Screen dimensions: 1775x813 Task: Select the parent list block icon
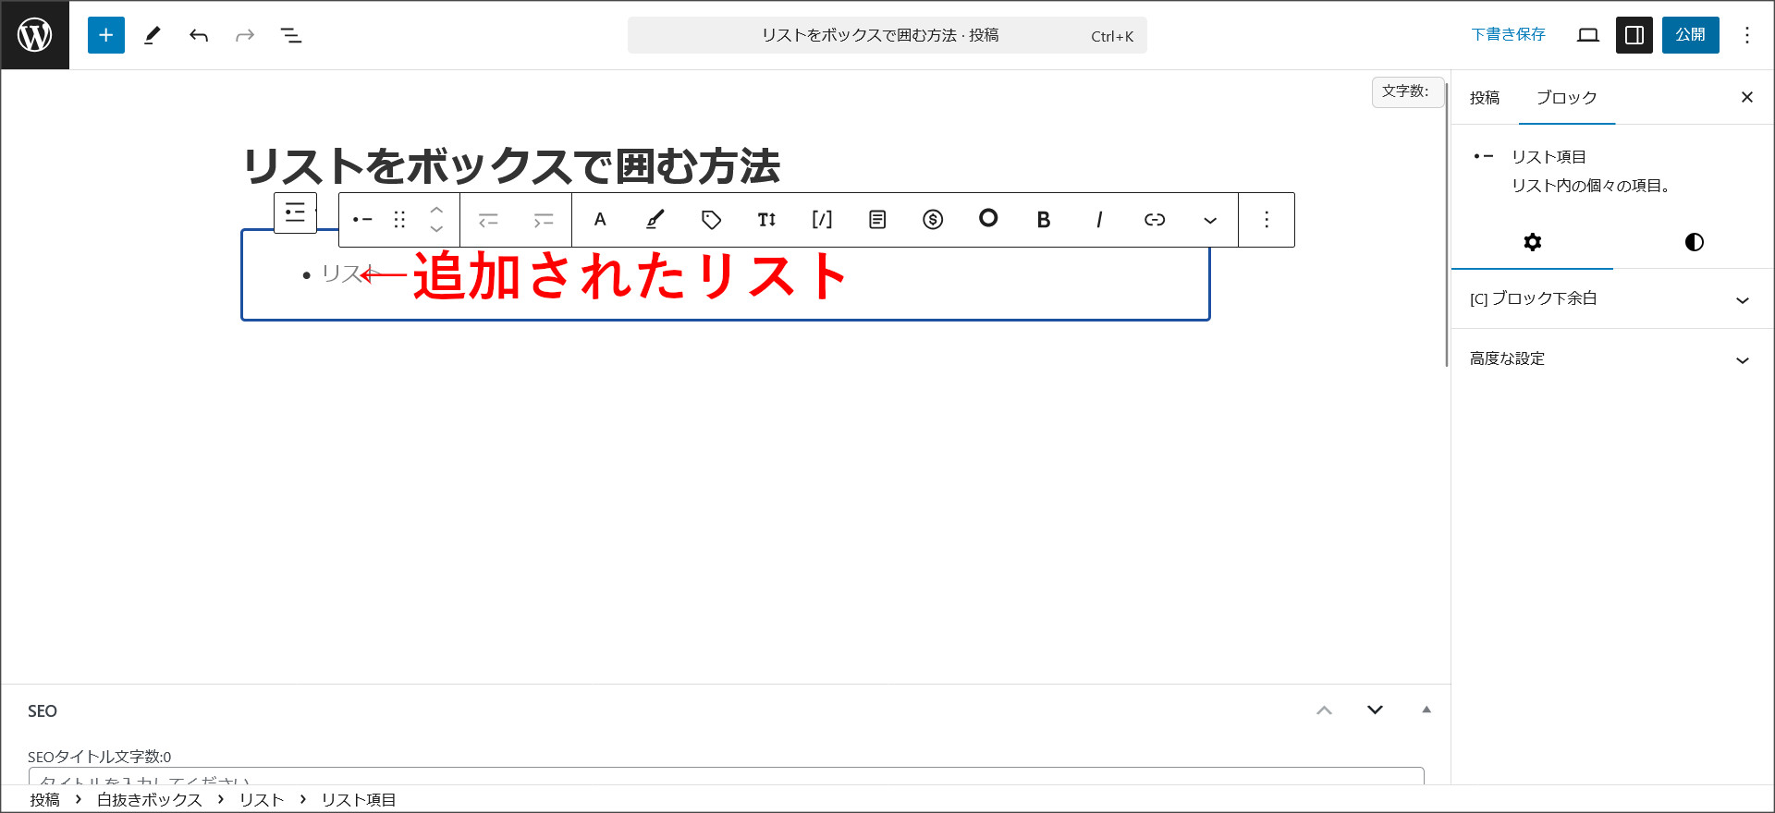pos(295,213)
